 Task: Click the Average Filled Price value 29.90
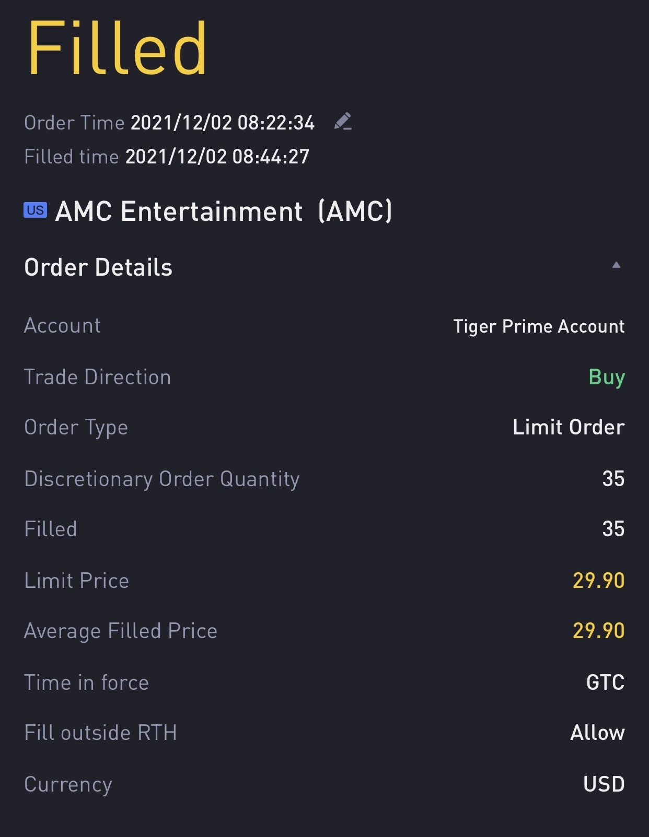click(x=598, y=631)
